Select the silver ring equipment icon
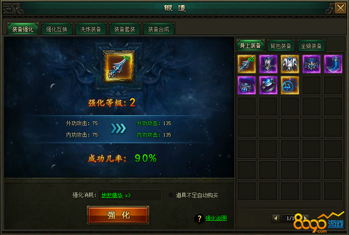 pos(268,85)
